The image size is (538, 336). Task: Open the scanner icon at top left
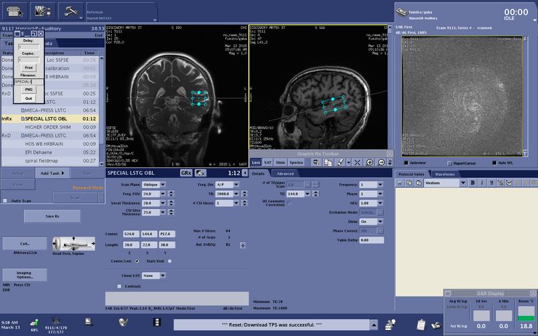coord(15,11)
